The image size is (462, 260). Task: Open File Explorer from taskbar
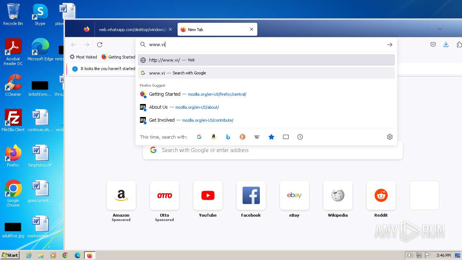(x=41, y=255)
